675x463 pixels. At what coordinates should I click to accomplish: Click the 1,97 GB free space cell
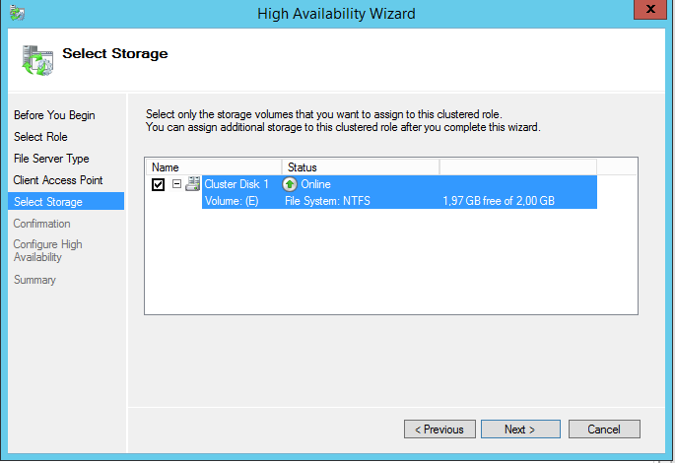(498, 201)
